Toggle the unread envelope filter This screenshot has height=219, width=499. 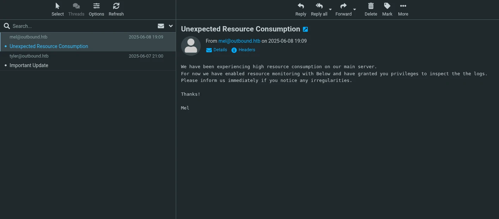click(161, 26)
